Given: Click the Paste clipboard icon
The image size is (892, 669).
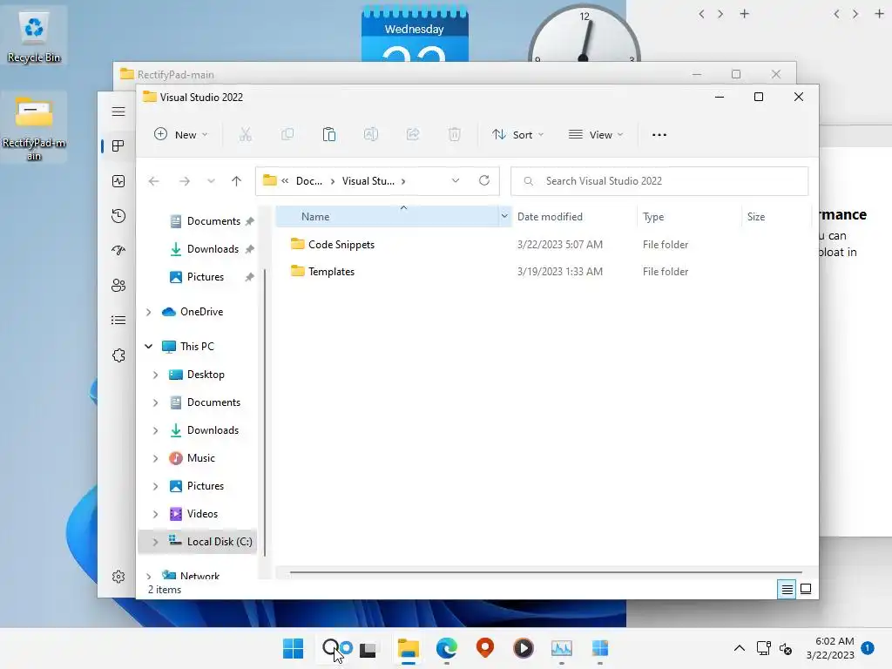Looking at the screenshot, I should [x=328, y=135].
